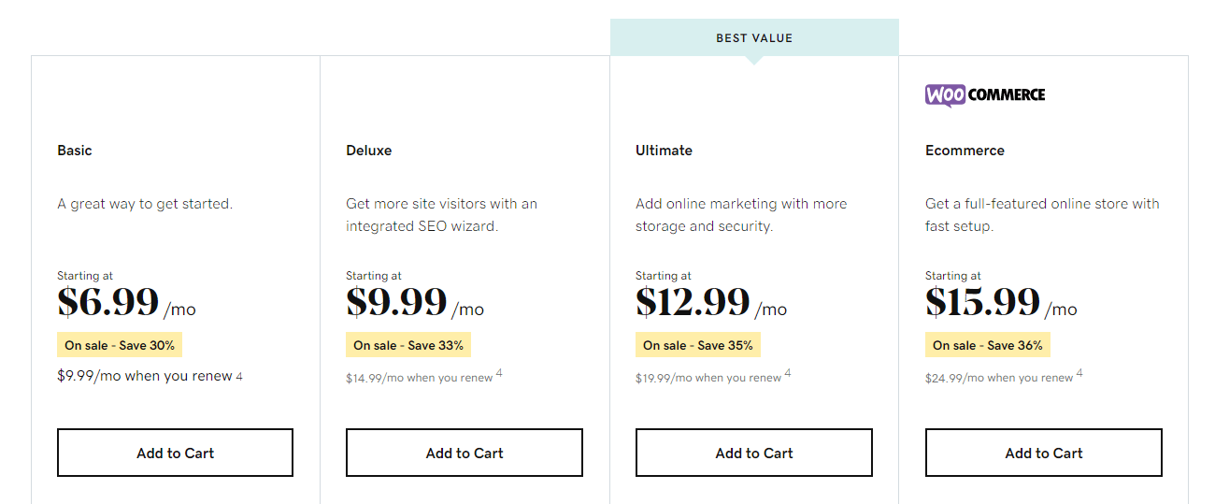
Task: Add the Ultimate plan to cart
Action: [754, 453]
